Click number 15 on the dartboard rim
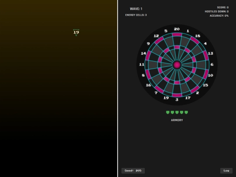 [x=205, y=85]
